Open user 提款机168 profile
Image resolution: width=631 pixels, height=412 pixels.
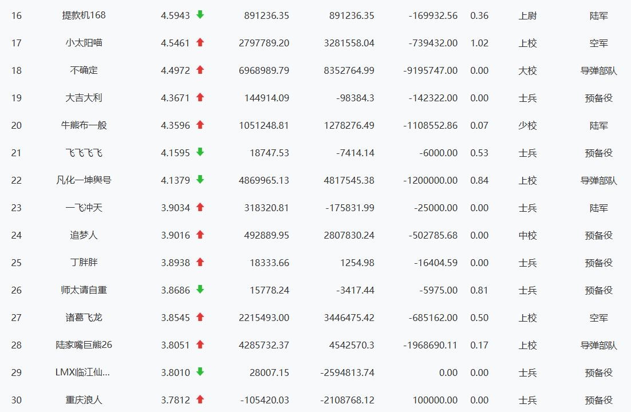[84, 15]
